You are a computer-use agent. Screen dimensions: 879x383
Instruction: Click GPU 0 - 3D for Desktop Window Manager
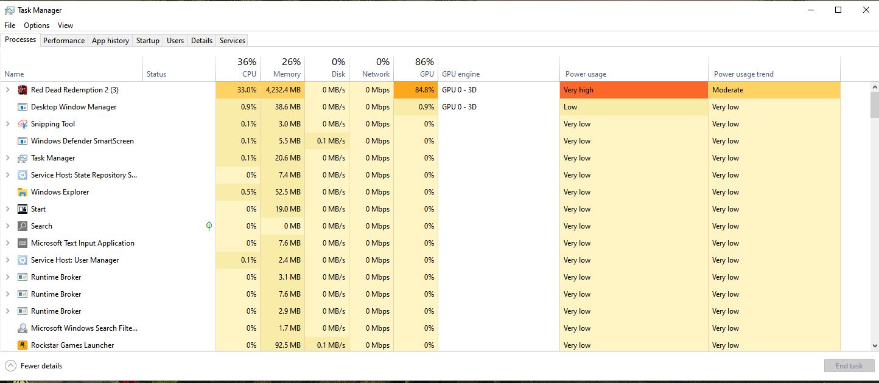459,107
